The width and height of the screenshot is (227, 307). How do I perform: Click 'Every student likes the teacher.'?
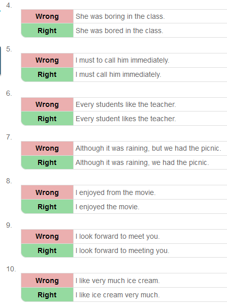[126, 119]
